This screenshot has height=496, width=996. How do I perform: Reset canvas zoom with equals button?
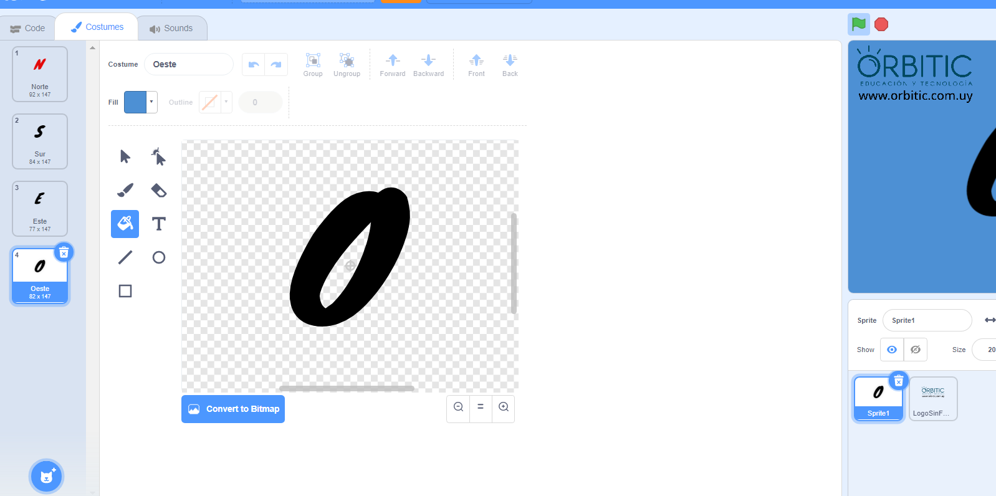[x=481, y=407]
